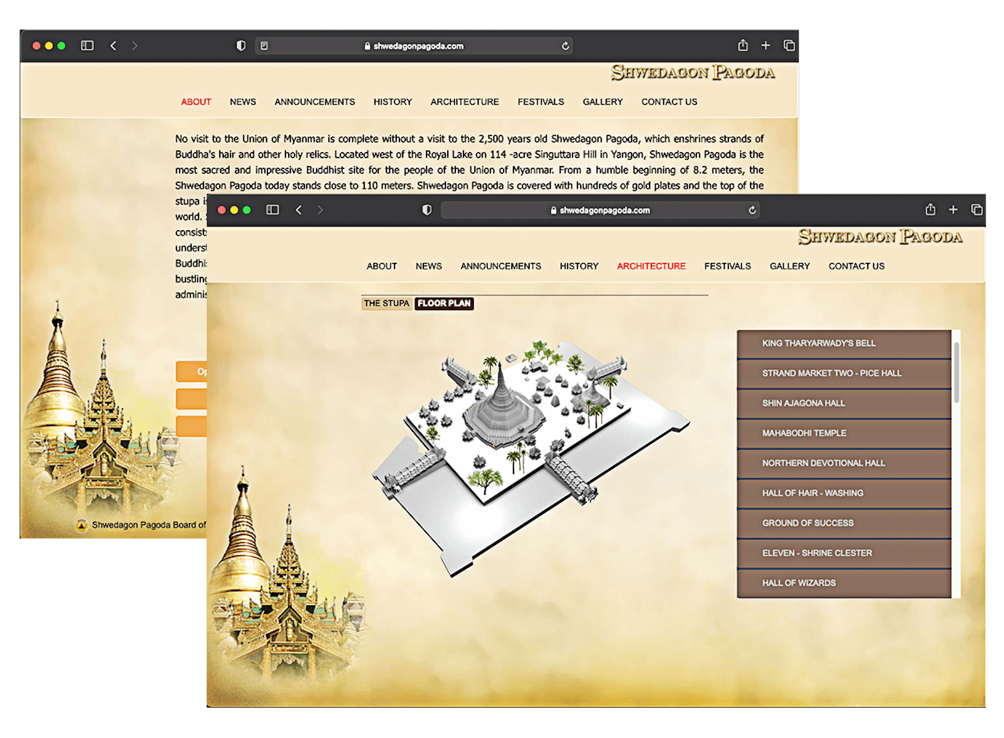The height and width of the screenshot is (738, 1004).
Task: Open GALLERY in front window navigation
Action: (790, 266)
